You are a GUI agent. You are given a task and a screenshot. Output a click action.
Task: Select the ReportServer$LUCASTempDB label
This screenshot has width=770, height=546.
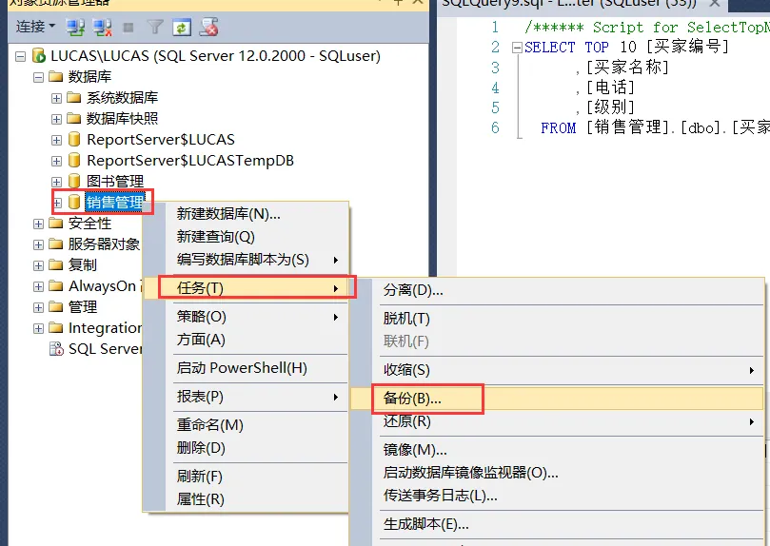pos(190,161)
